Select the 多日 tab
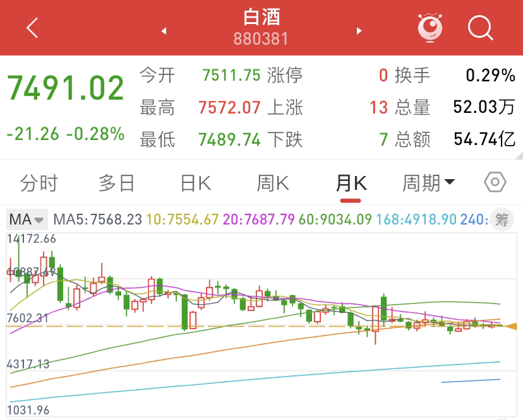This screenshot has height=420, width=523. (x=117, y=183)
